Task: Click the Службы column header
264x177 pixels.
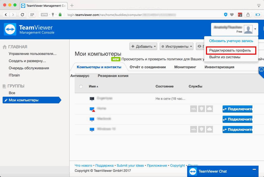Action: coord(195,86)
